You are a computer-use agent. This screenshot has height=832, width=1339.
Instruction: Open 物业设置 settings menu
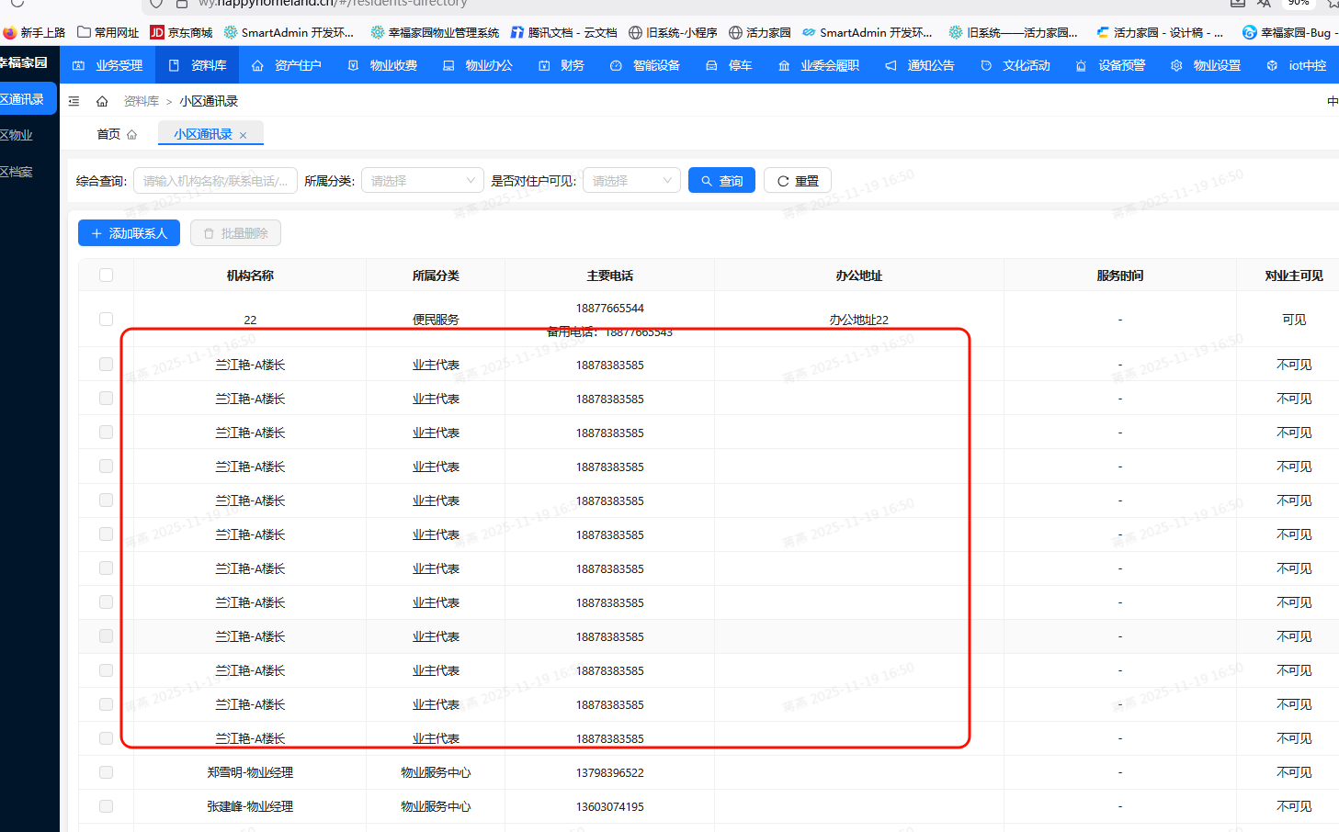click(1206, 65)
